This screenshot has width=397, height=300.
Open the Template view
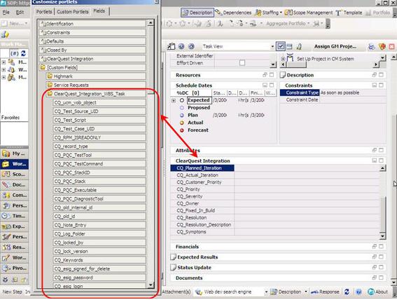pos(349,13)
